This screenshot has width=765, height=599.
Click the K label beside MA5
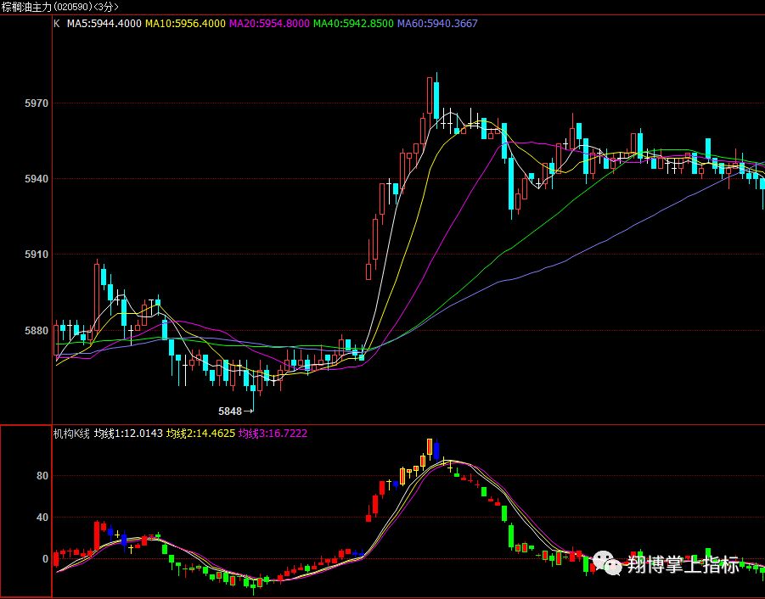click(x=57, y=24)
